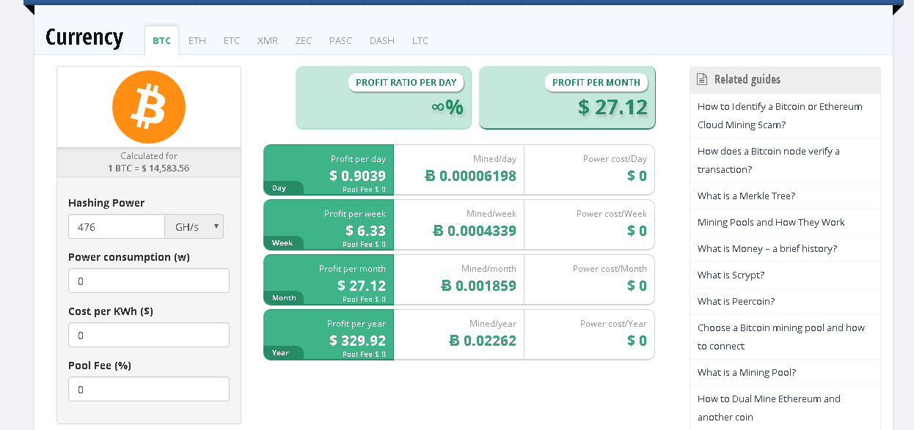Click the Power cost/Month $ 0 value

pos(637,286)
